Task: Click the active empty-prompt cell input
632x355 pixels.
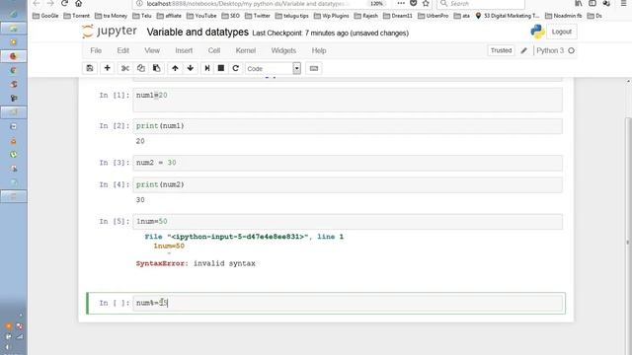Action: tap(348, 303)
